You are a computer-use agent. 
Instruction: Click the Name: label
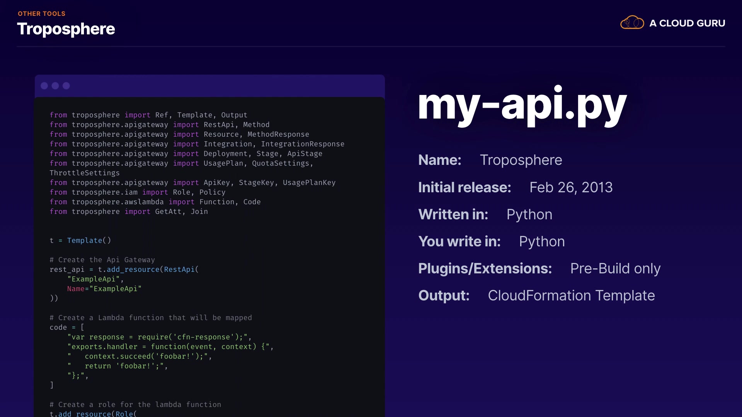(440, 160)
